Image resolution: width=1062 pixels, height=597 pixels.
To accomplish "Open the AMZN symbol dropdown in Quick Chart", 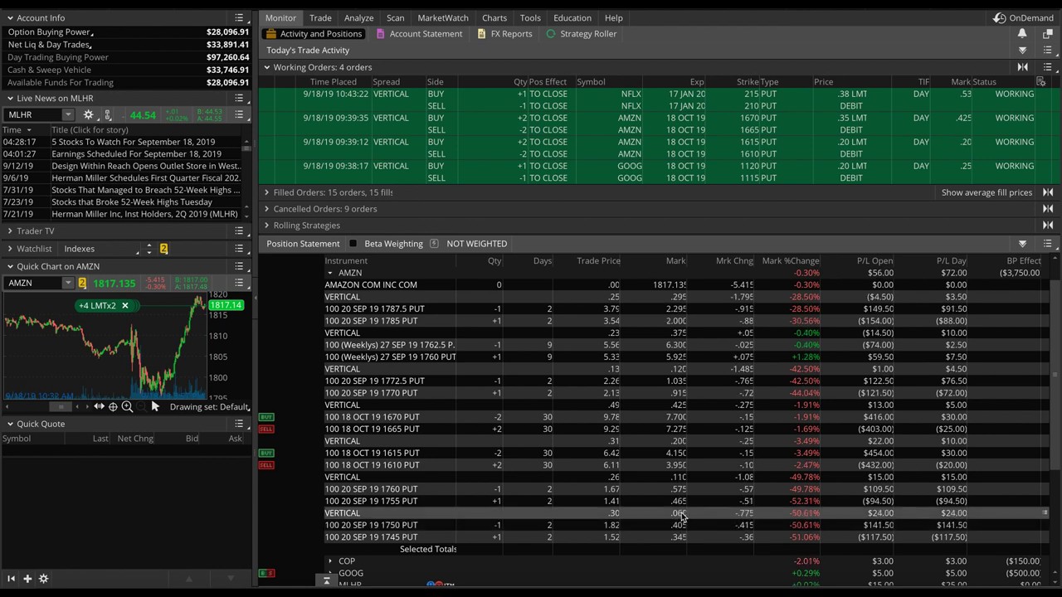I will [x=68, y=284].
